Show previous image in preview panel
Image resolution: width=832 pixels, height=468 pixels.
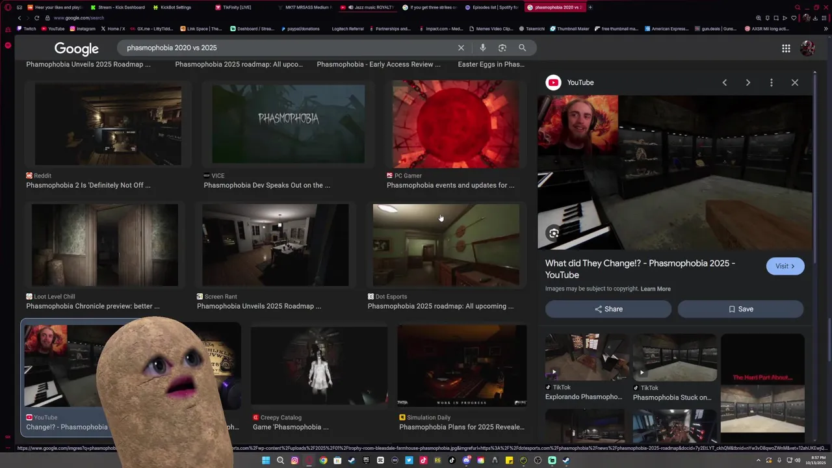pyautogui.click(x=725, y=83)
